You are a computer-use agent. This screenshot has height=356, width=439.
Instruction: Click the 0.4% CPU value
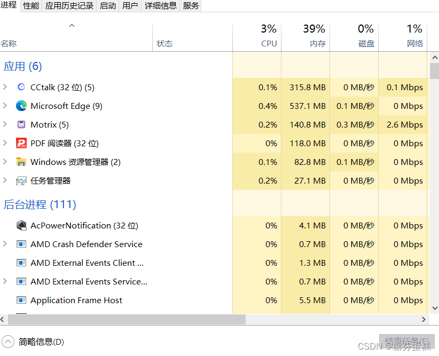[268, 106]
